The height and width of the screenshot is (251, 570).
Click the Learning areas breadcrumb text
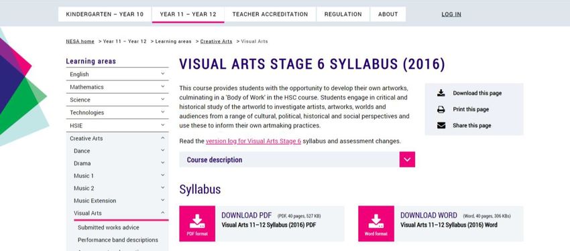click(x=173, y=41)
